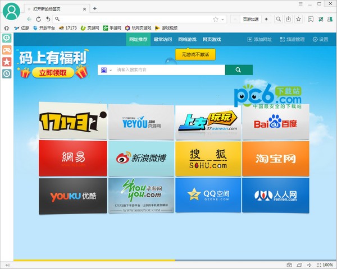
Task: Click the sidebar collapse arrow in status bar
Action: pyautogui.click(x=7, y=265)
